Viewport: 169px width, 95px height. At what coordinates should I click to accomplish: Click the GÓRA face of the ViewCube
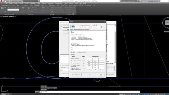167,23
